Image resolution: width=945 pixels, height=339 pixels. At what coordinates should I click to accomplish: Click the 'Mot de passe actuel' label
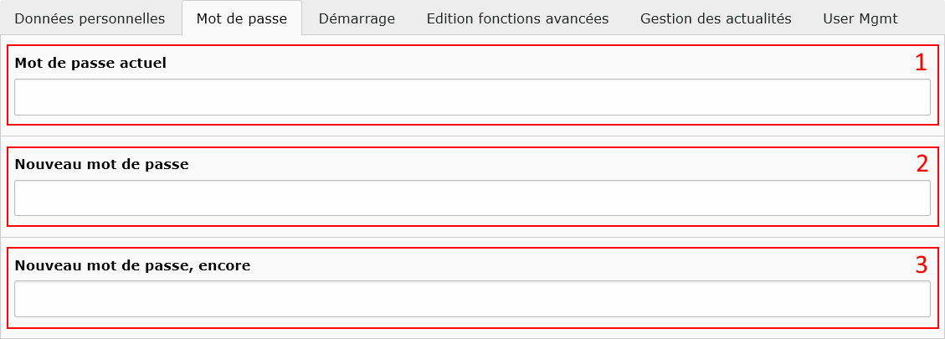point(90,63)
